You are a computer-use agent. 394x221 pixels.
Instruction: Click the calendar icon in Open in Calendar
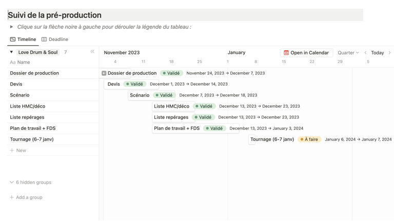pyautogui.click(x=286, y=53)
